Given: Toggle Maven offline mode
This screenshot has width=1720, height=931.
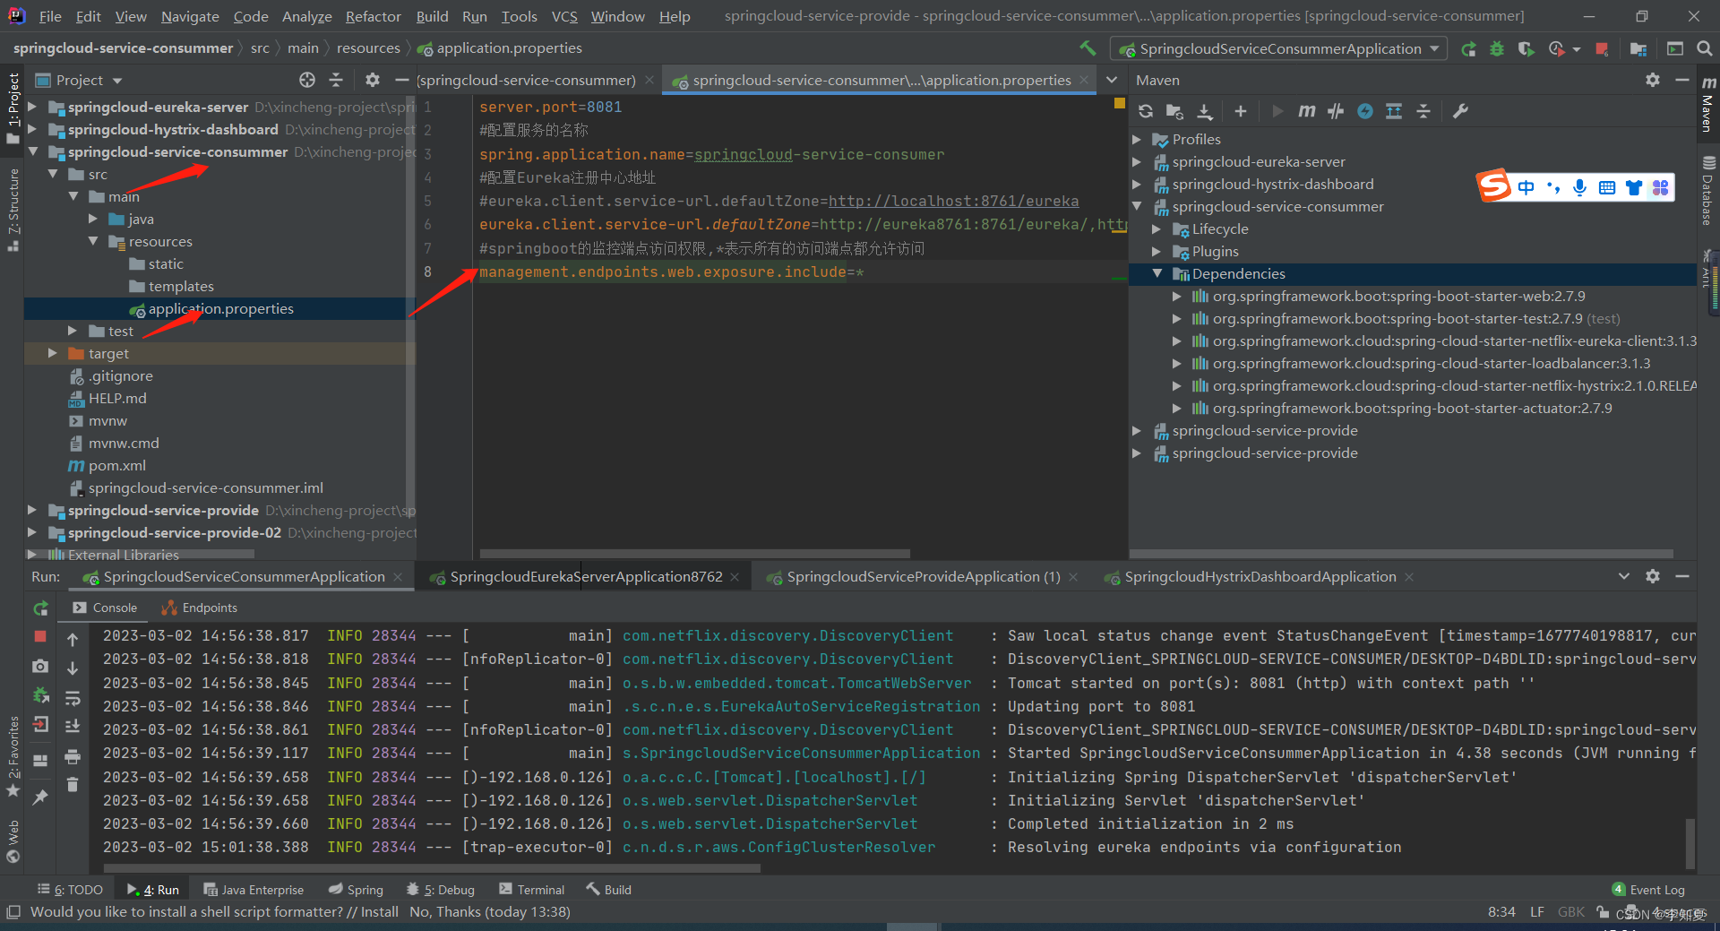Looking at the screenshot, I should pos(1336,111).
